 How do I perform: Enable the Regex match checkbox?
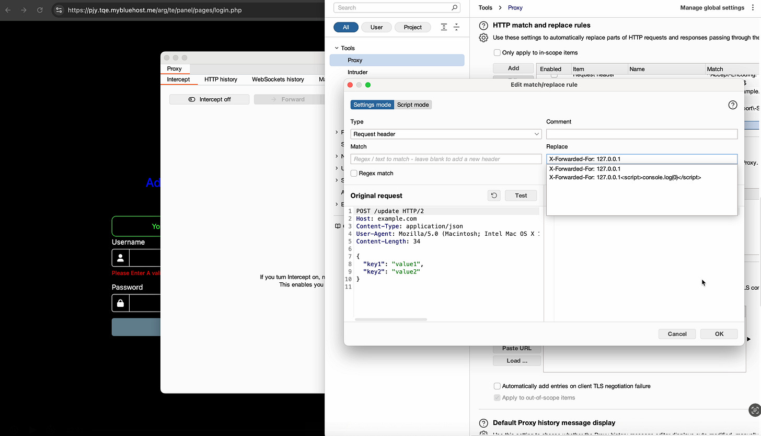354,173
